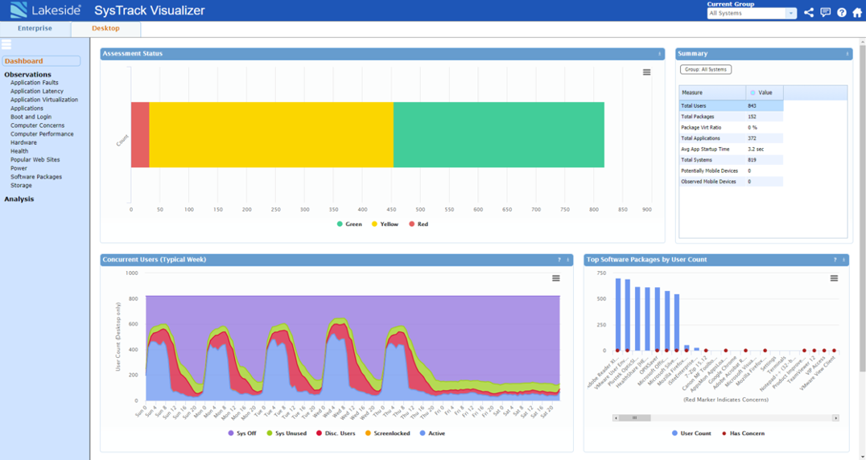This screenshot has width=866, height=460.
Task: Click the red segment of assessment bar
Action: coord(140,134)
